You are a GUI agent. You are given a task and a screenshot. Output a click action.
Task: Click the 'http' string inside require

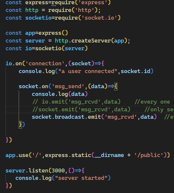point(84,10)
